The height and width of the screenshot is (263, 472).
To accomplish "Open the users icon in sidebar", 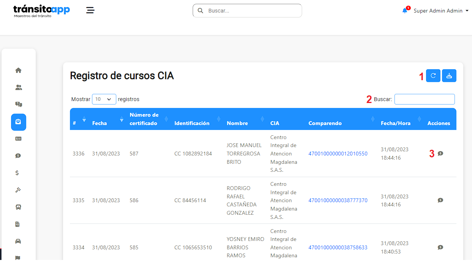I will point(18,87).
